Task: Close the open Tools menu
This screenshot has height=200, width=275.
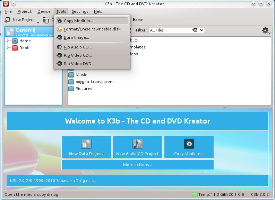Action: [61, 11]
